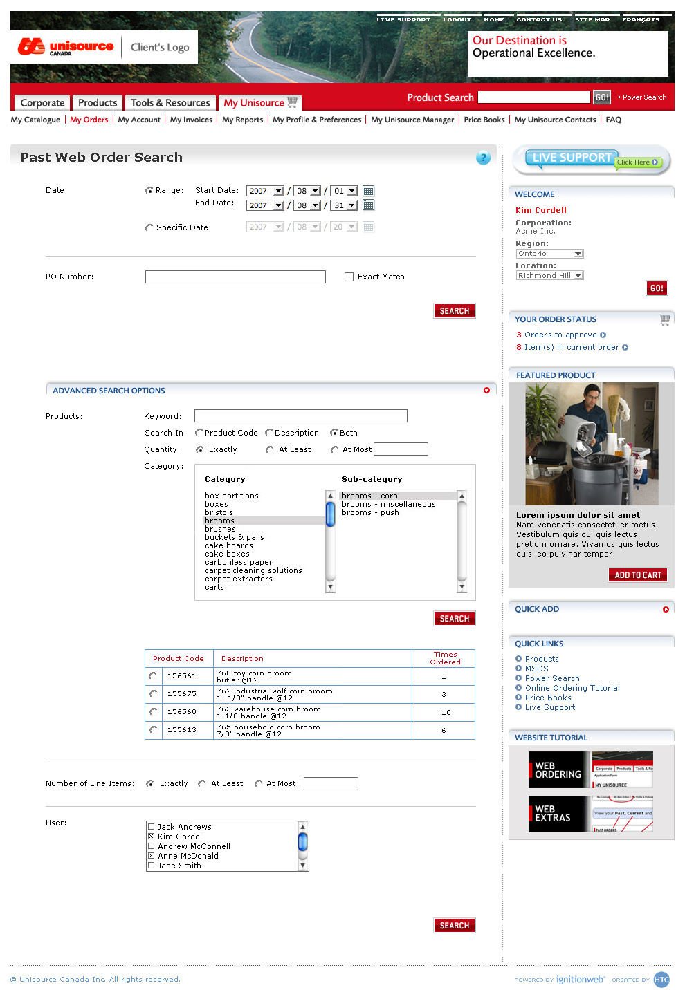
Task: Click the blue help question mark icon
Action: coord(483,158)
